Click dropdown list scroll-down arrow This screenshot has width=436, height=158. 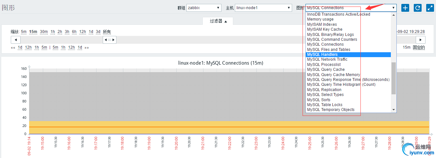393,110
